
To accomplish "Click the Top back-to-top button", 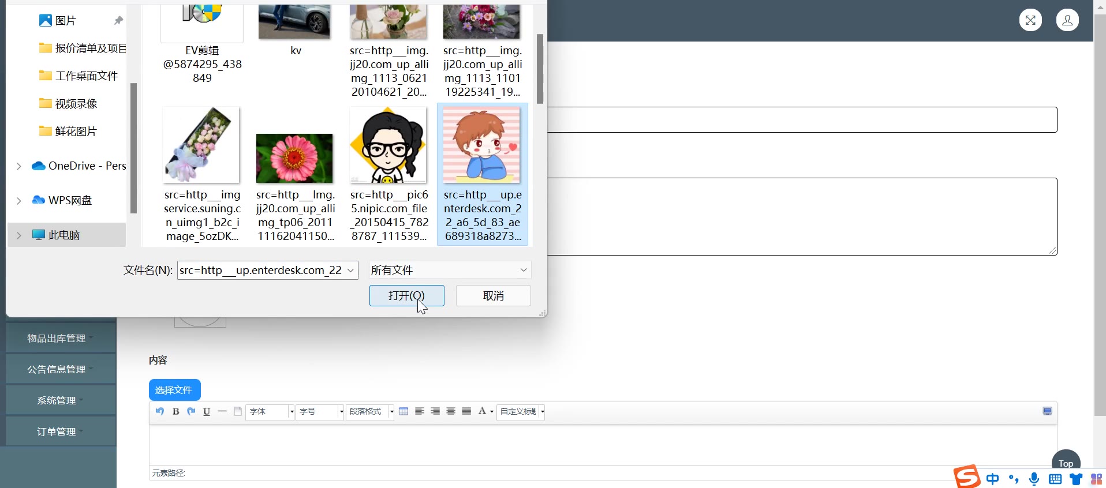I will pos(1066,463).
